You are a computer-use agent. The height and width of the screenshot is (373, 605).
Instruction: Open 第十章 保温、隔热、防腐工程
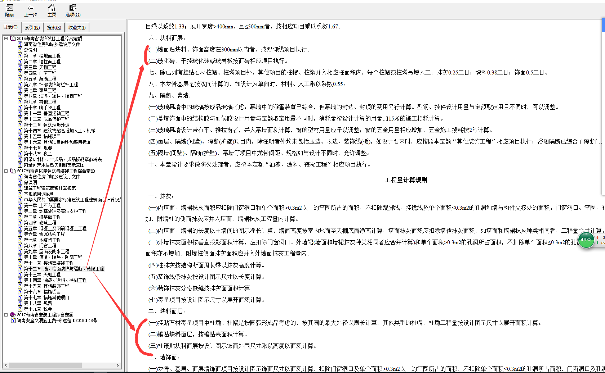[53, 257]
